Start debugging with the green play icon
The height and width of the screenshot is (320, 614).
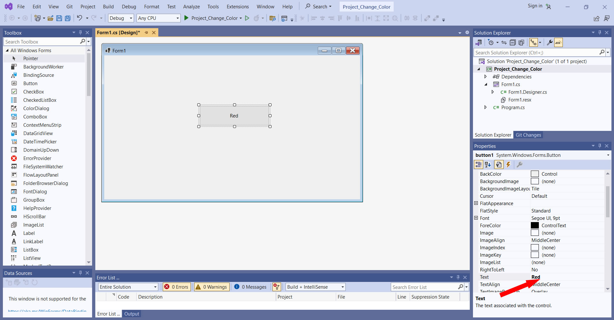tap(186, 18)
